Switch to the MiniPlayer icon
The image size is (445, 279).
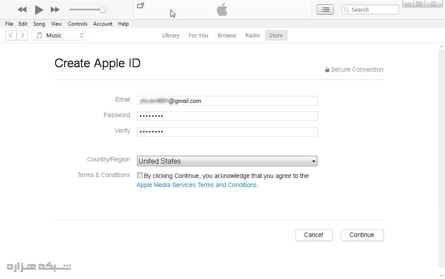141,5
